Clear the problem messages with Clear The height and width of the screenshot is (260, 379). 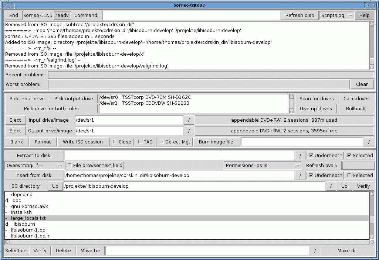(x=362, y=84)
